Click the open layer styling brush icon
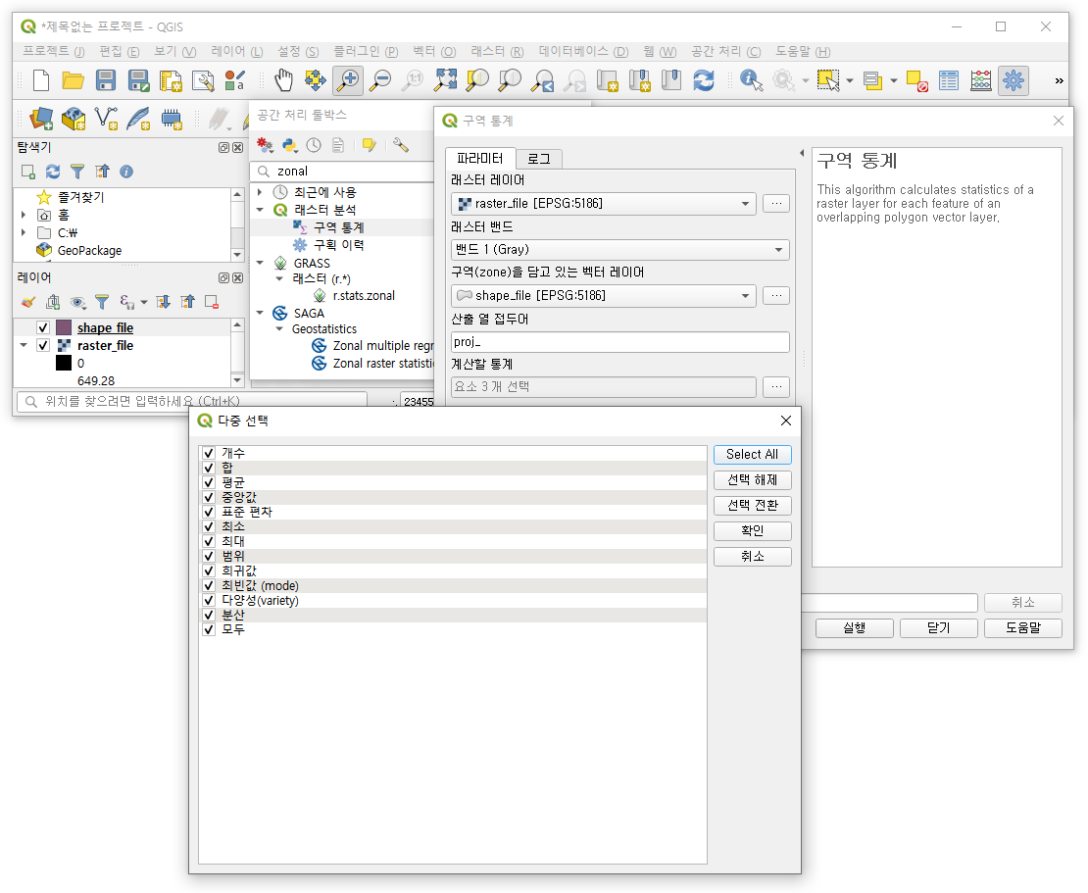The image size is (1088, 893). (28, 302)
